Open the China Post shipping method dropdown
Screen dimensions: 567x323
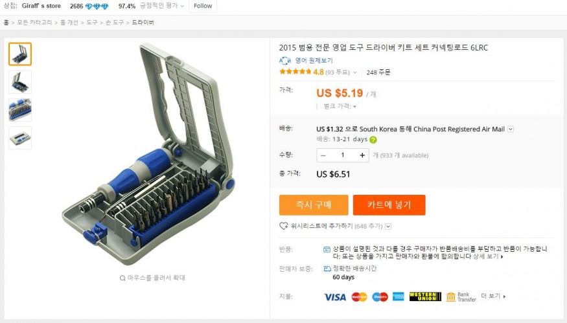(511, 129)
